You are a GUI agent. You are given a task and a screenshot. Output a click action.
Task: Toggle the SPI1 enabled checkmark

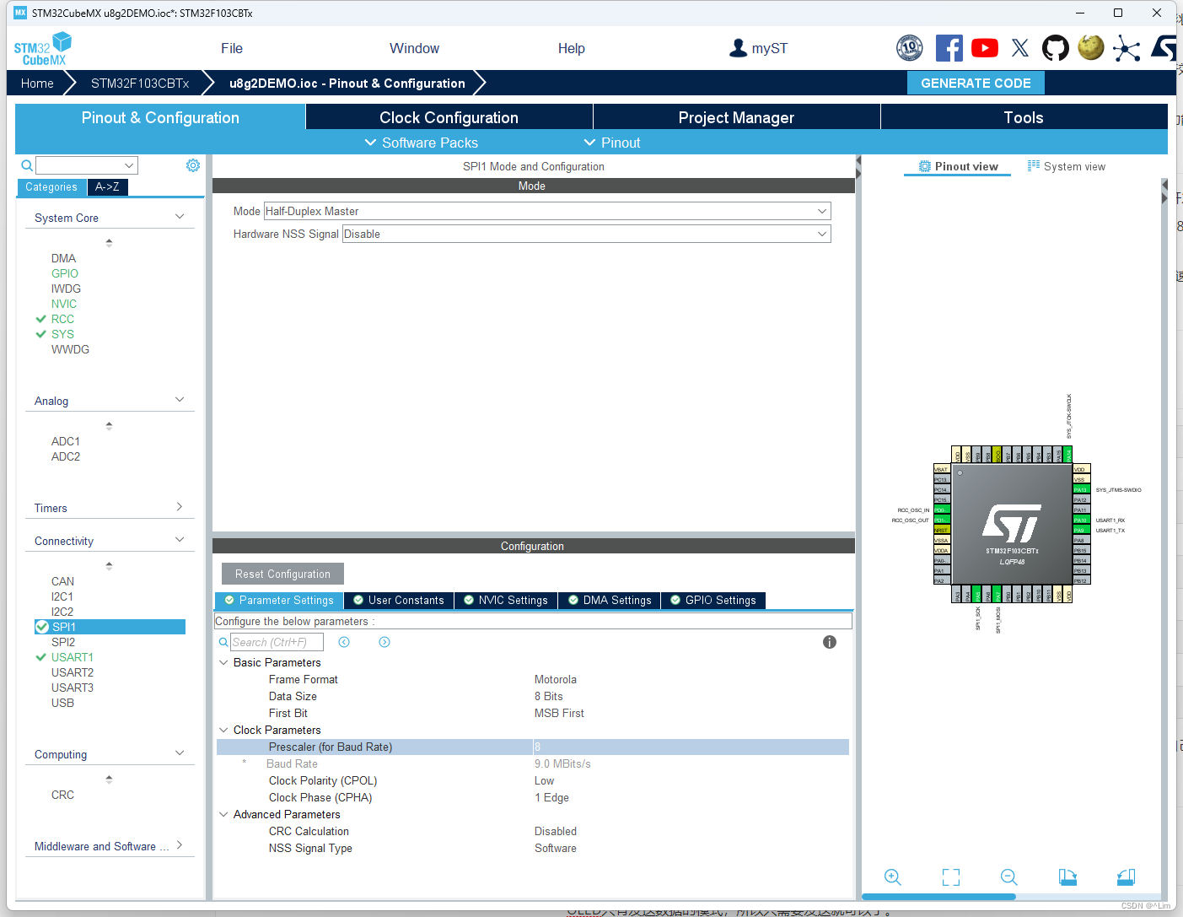(x=42, y=627)
